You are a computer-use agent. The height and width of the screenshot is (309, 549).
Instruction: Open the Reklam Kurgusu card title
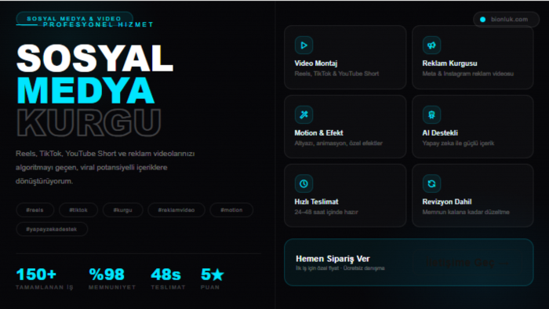(449, 64)
